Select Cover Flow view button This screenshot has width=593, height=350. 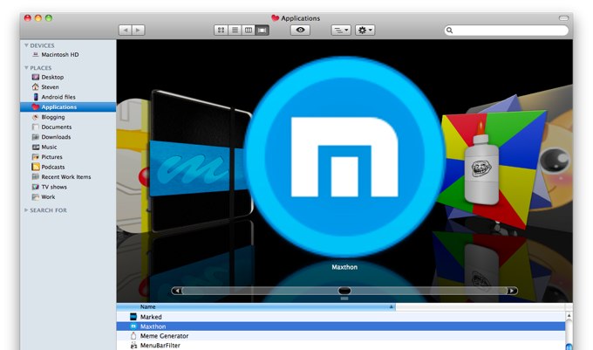[262, 30]
